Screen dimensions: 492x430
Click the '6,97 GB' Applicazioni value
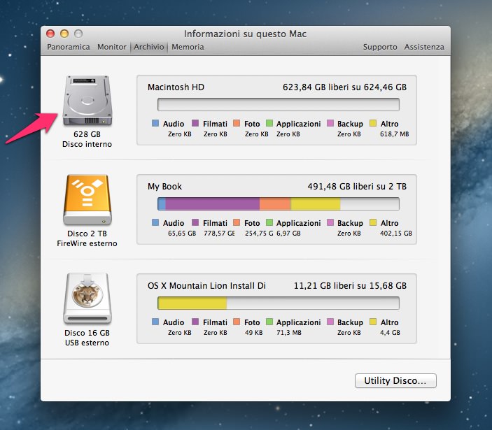point(288,234)
